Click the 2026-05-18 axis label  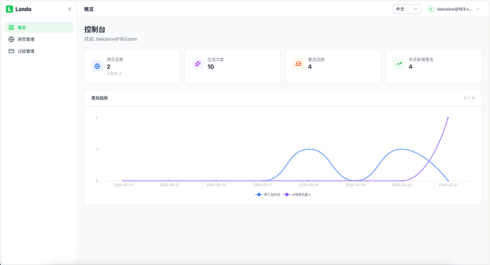click(x=309, y=185)
